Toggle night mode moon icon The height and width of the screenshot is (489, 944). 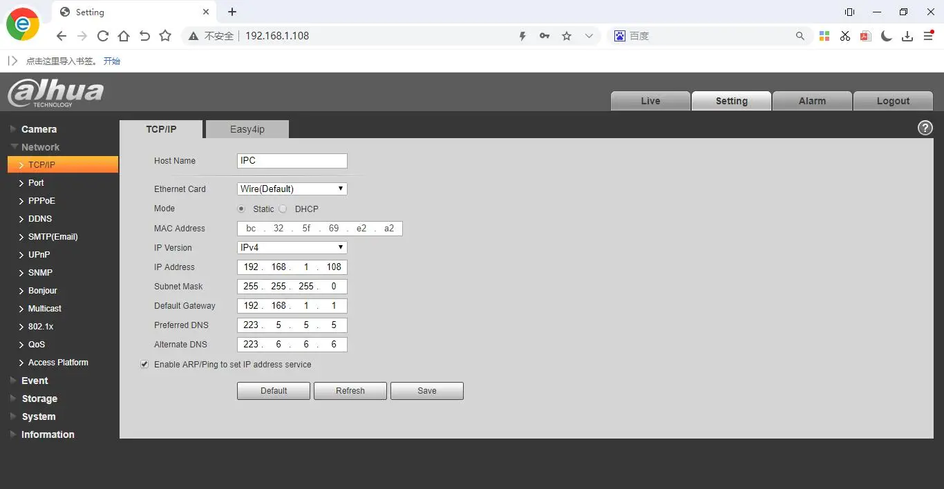pos(887,36)
